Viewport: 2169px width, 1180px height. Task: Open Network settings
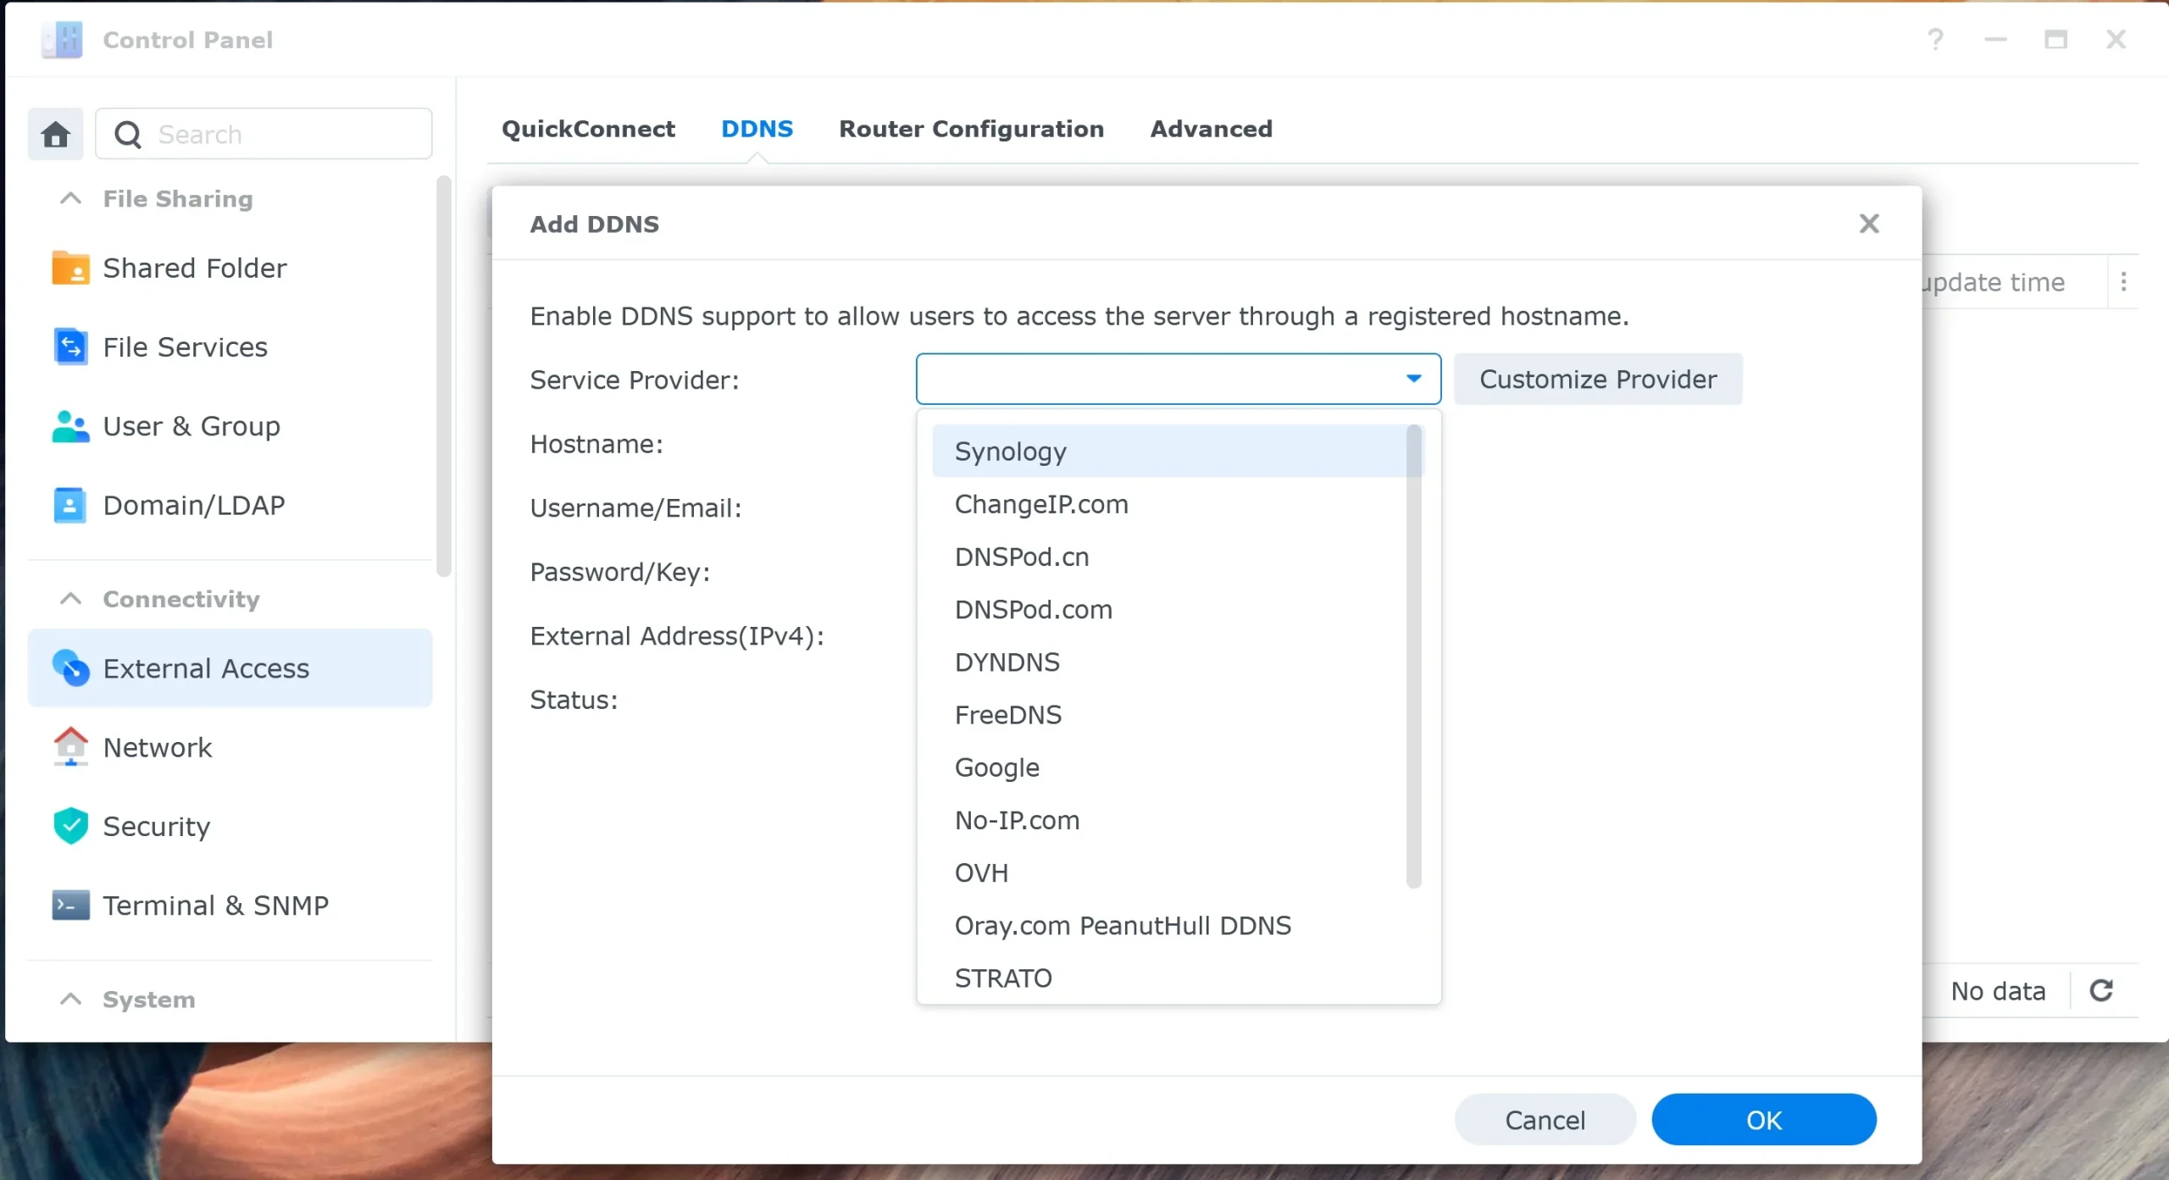70,747
